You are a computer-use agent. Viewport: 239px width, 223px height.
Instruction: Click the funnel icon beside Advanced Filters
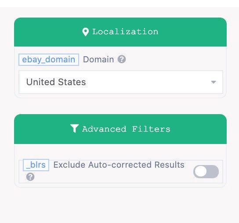(x=75, y=129)
